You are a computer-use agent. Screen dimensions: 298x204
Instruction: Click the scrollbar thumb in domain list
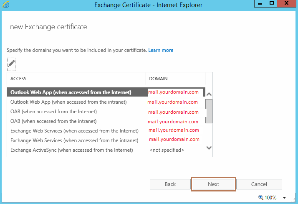pyautogui.click(x=209, y=111)
